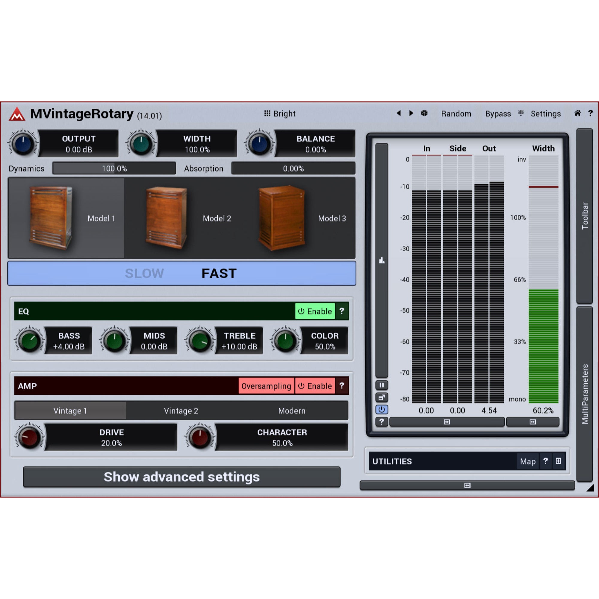
Task: Toggle AMP Oversampling
Action: pyautogui.click(x=266, y=386)
